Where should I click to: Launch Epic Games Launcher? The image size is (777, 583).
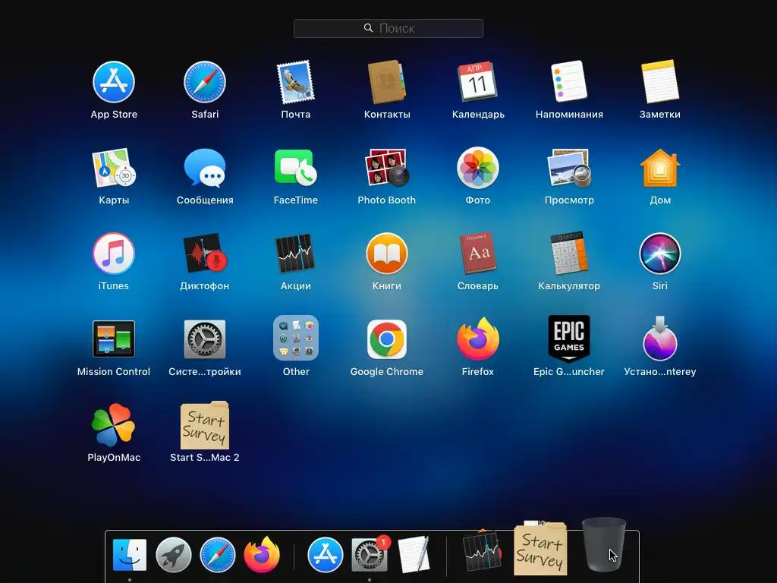[x=569, y=339]
